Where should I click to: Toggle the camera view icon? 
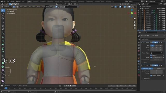[x=135, y=25]
